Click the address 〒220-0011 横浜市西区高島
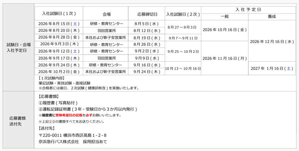Image resolution: width=299 pixels, height=151 pixels. click(72, 135)
